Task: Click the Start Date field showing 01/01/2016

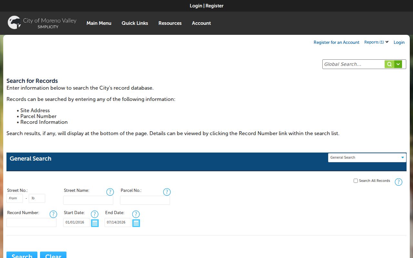Action: tap(76, 223)
